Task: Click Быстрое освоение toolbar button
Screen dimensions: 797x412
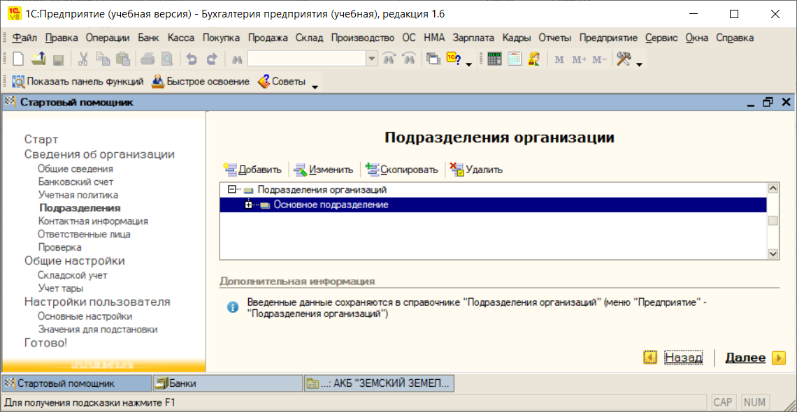Action: click(201, 81)
